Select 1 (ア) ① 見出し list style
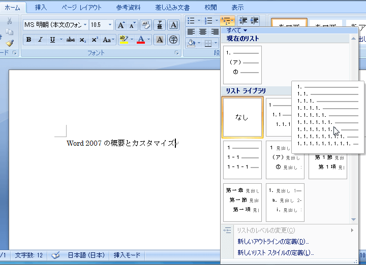The height and width of the screenshot is (265, 366). click(x=285, y=160)
